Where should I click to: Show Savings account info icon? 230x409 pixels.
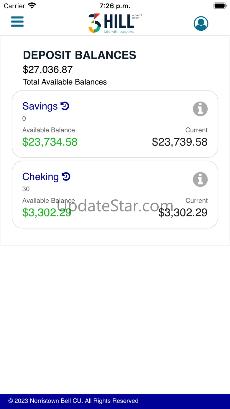point(201,109)
